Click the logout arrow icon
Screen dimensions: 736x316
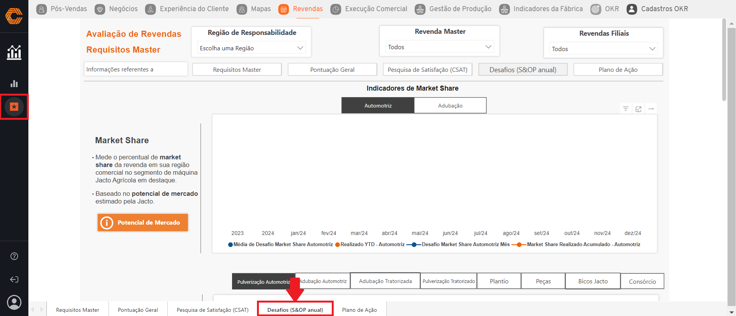pos(14,279)
